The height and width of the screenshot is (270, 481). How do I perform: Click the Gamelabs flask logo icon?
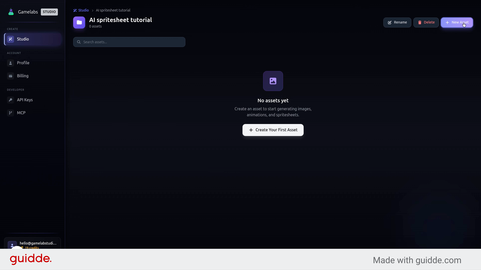11,12
